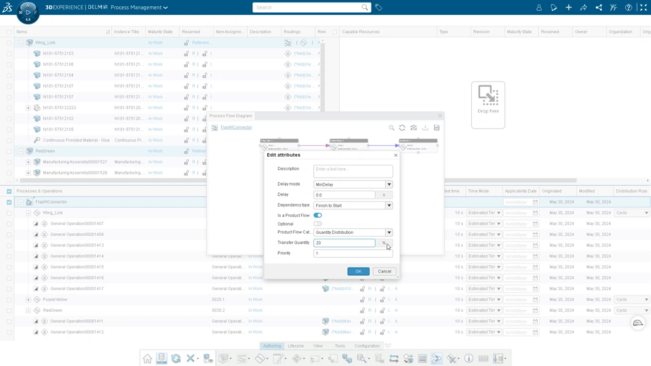The height and width of the screenshot is (366, 651).
Task: Click the information icon in bottom toolbar
Action: 469,359
